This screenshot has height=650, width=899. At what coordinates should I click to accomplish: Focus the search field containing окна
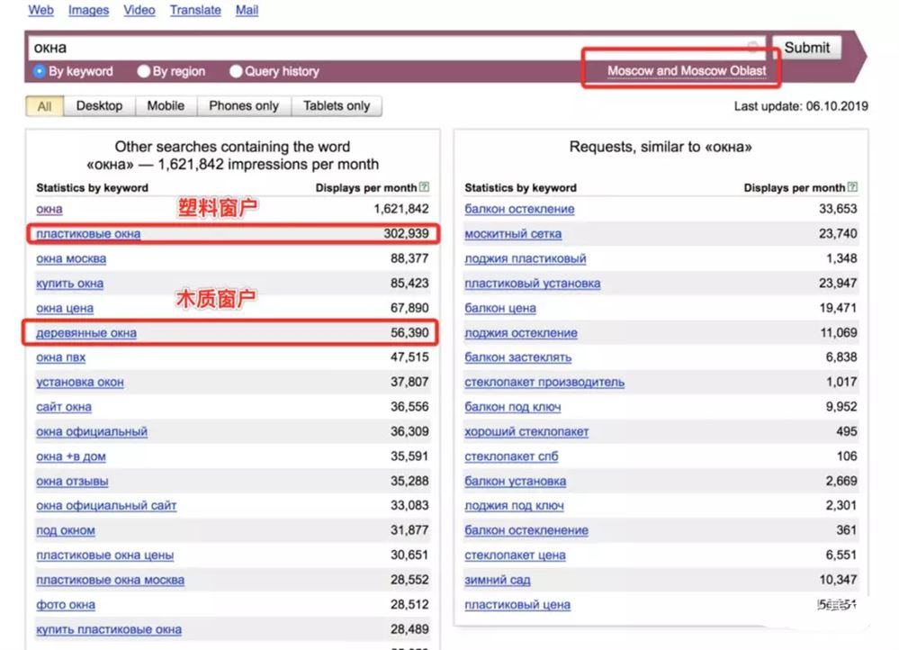pyautogui.click(x=397, y=48)
